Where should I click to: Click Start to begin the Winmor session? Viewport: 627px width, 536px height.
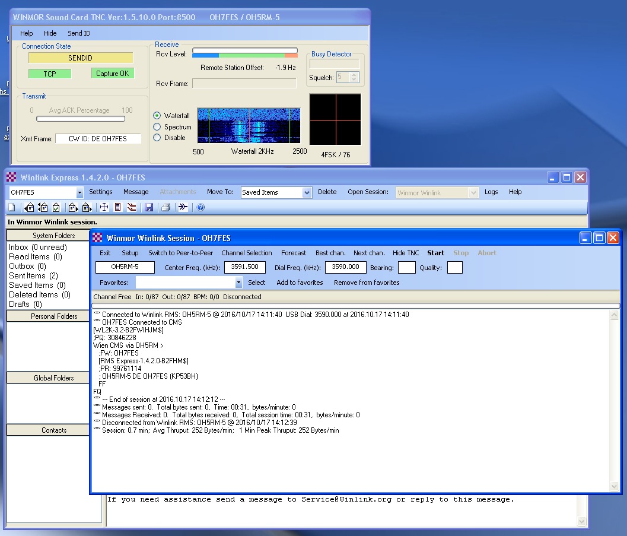436,253
